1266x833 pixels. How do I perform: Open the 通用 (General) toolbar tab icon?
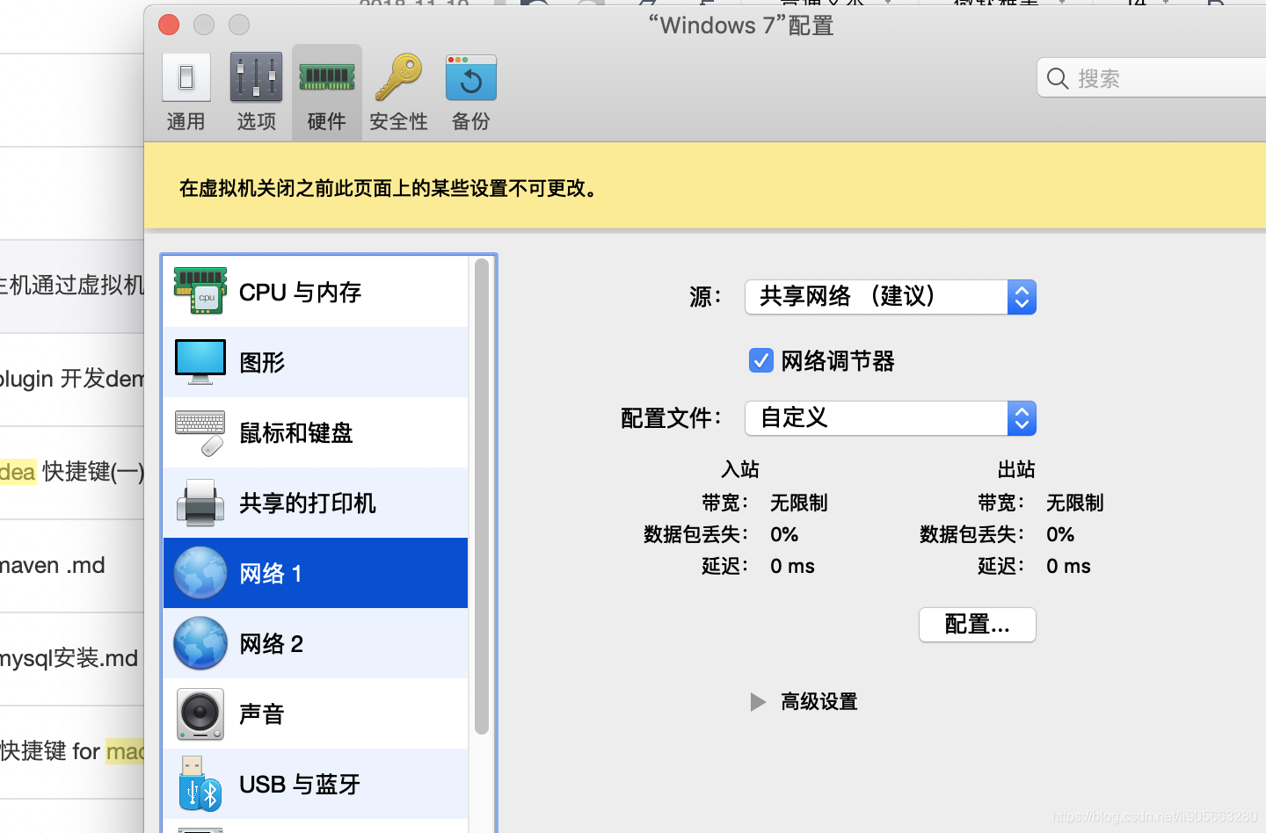click(x=186, y=77)
